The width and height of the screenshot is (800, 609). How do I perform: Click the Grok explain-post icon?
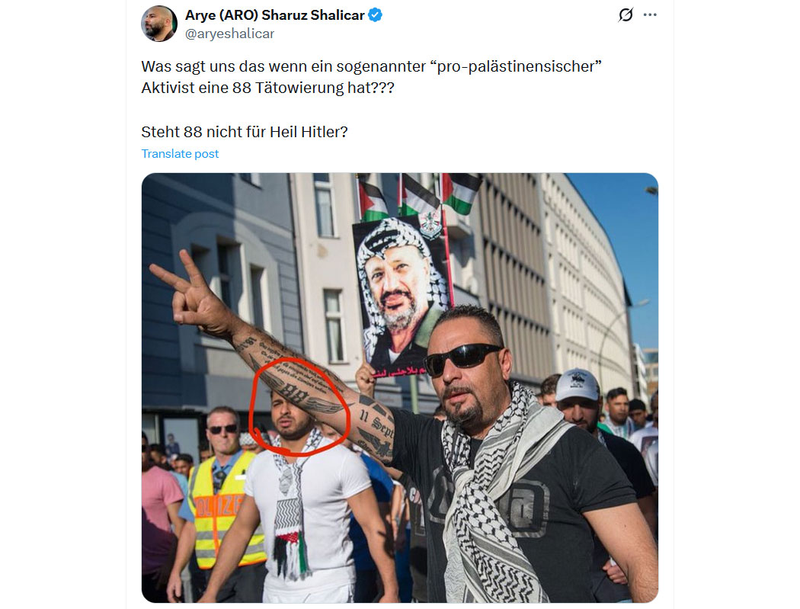pos(626,14)
